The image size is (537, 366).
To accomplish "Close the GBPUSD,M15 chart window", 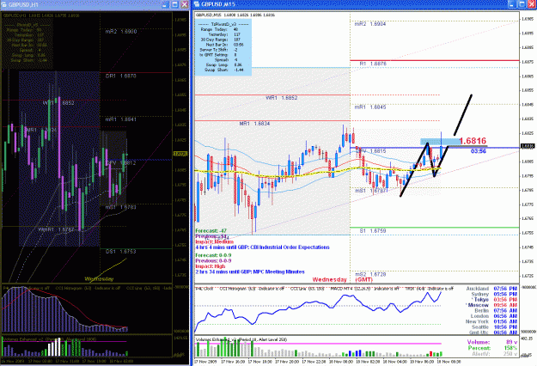I will pos(530,4).
